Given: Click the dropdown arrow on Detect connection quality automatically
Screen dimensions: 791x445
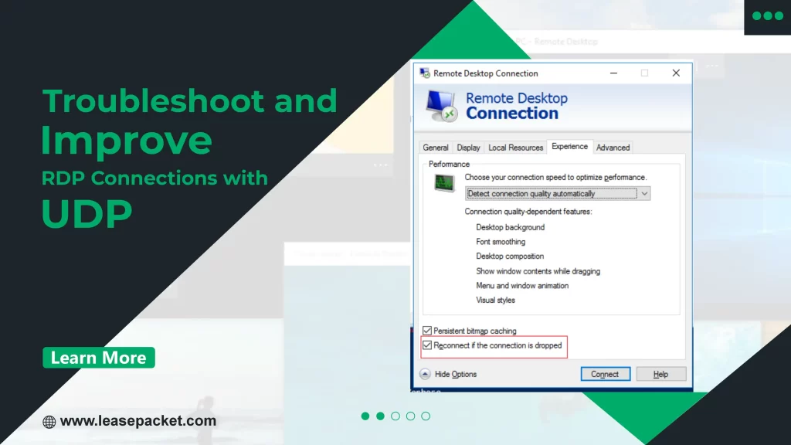Looking at the screenshot, I should click(x=645, y=193).
